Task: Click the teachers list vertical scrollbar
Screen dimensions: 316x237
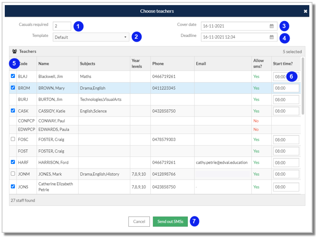Action: click(x=303, y=86)
